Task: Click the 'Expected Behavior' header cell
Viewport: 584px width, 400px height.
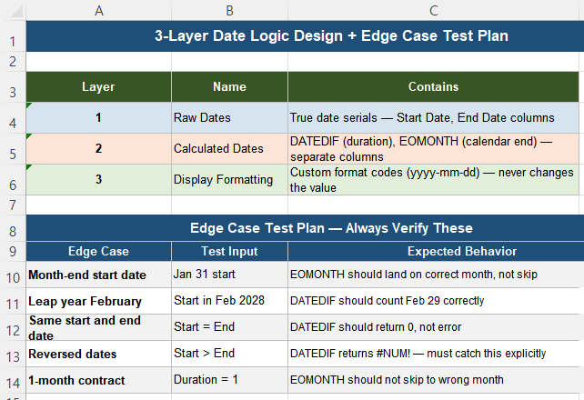Action: tap(436, 251)
